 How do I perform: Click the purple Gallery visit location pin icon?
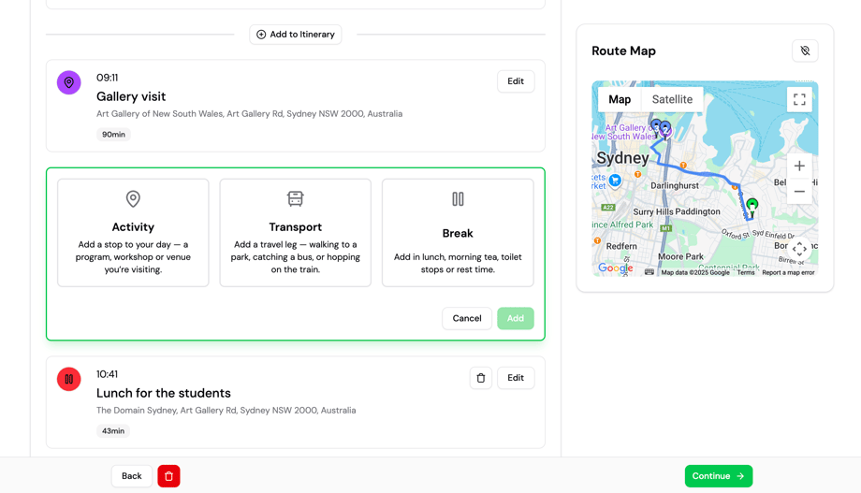(69, 83)
